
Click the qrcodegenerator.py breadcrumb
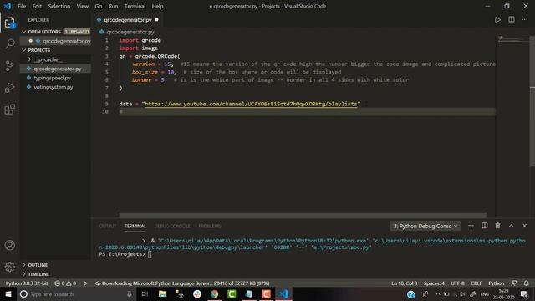coord(130,32)
